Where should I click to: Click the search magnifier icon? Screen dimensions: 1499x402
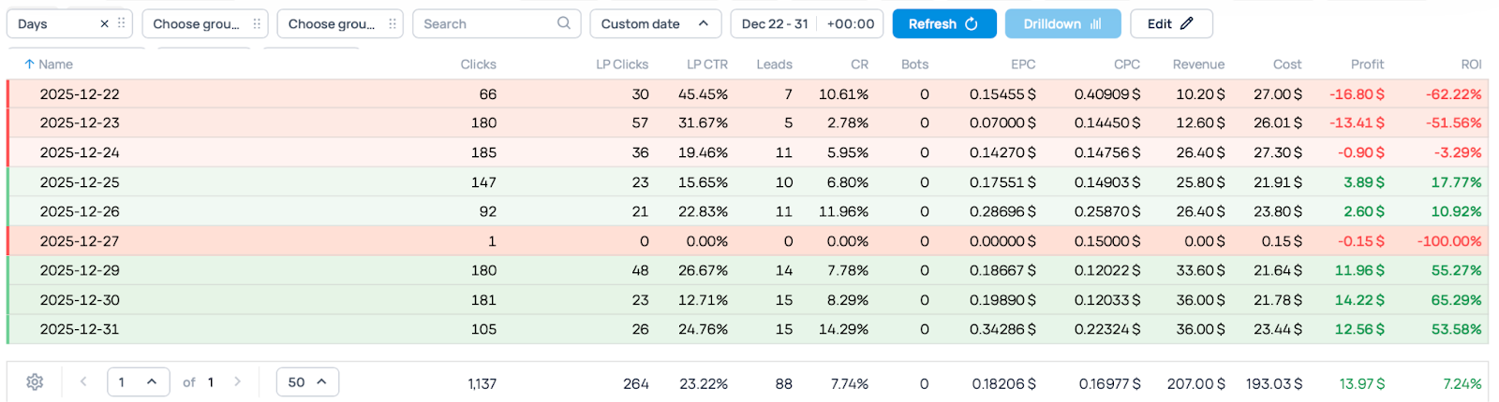pyautogui.click(x=563, y=23)
